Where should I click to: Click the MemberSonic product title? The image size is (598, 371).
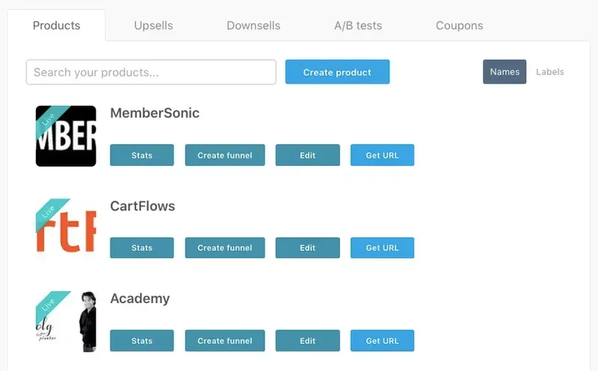click(155, 113)
